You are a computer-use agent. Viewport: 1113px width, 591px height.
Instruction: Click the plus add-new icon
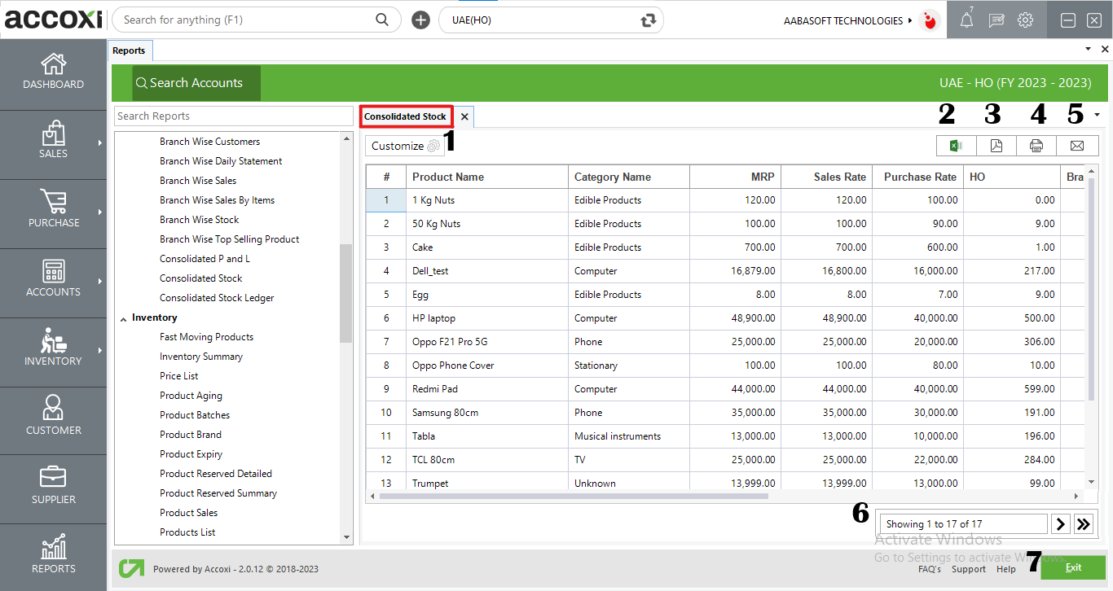point(420,20)
